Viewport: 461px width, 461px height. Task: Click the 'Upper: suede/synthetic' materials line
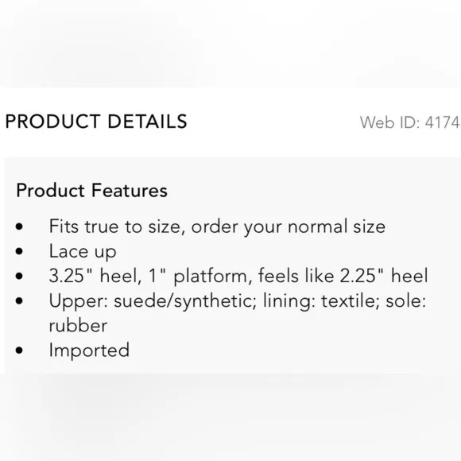click(x=238, y=300)
